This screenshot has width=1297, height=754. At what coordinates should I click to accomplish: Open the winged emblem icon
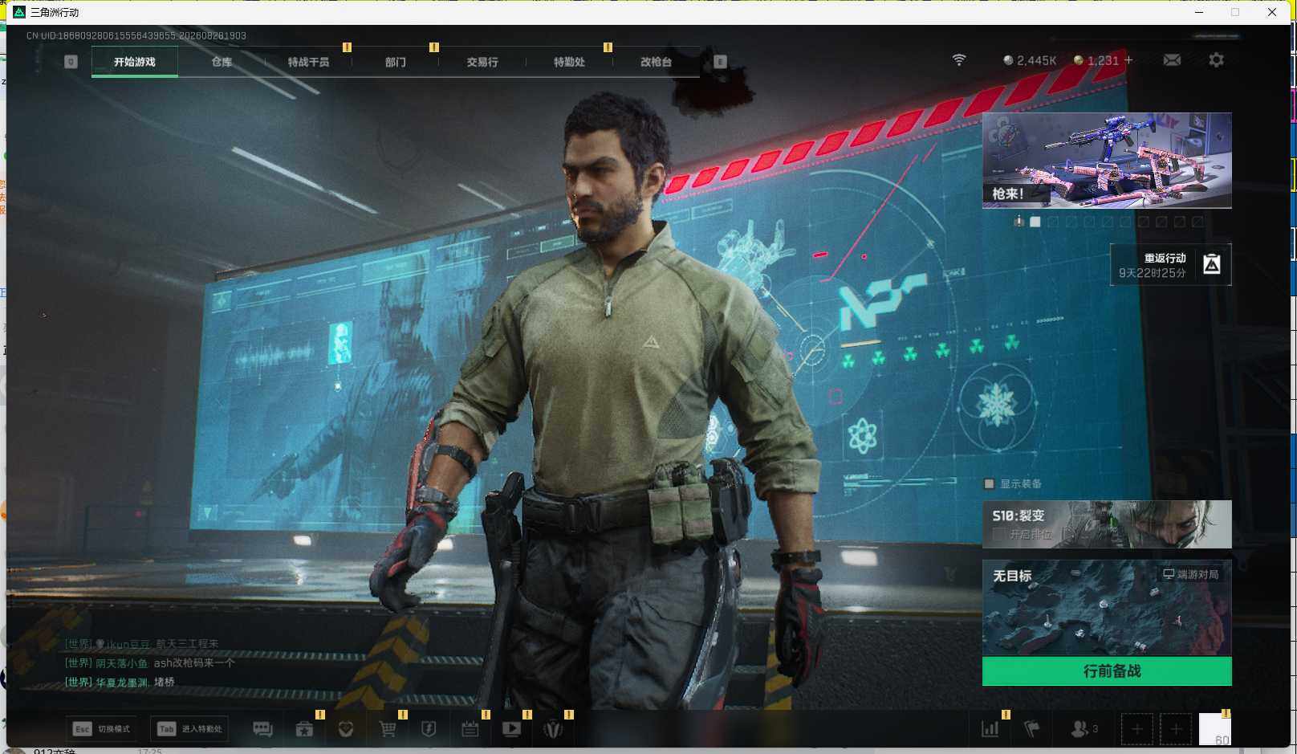click(553, 729)
